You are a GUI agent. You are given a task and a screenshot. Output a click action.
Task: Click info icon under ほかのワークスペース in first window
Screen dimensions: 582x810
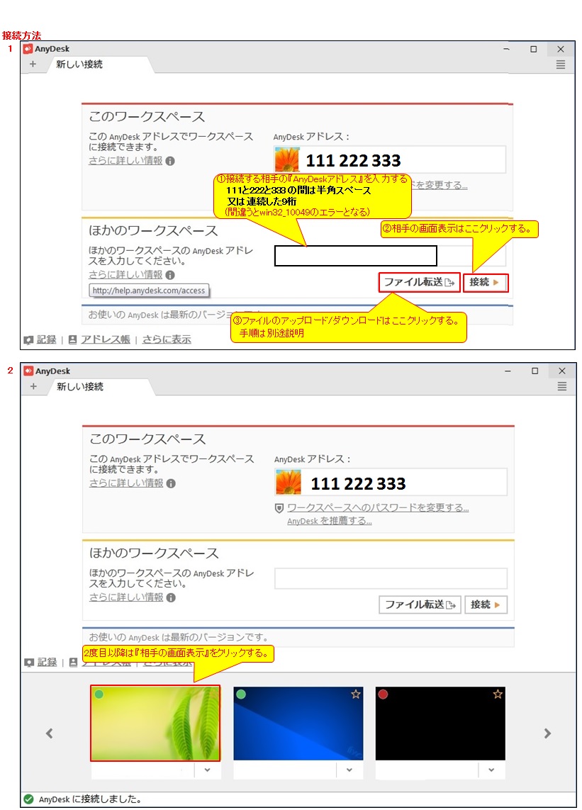click(170, 276)
